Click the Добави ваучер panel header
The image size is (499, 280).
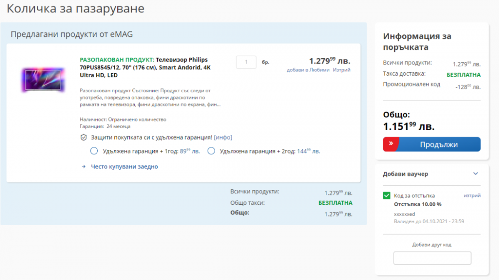pyautogui.click(x=405, y=174)
